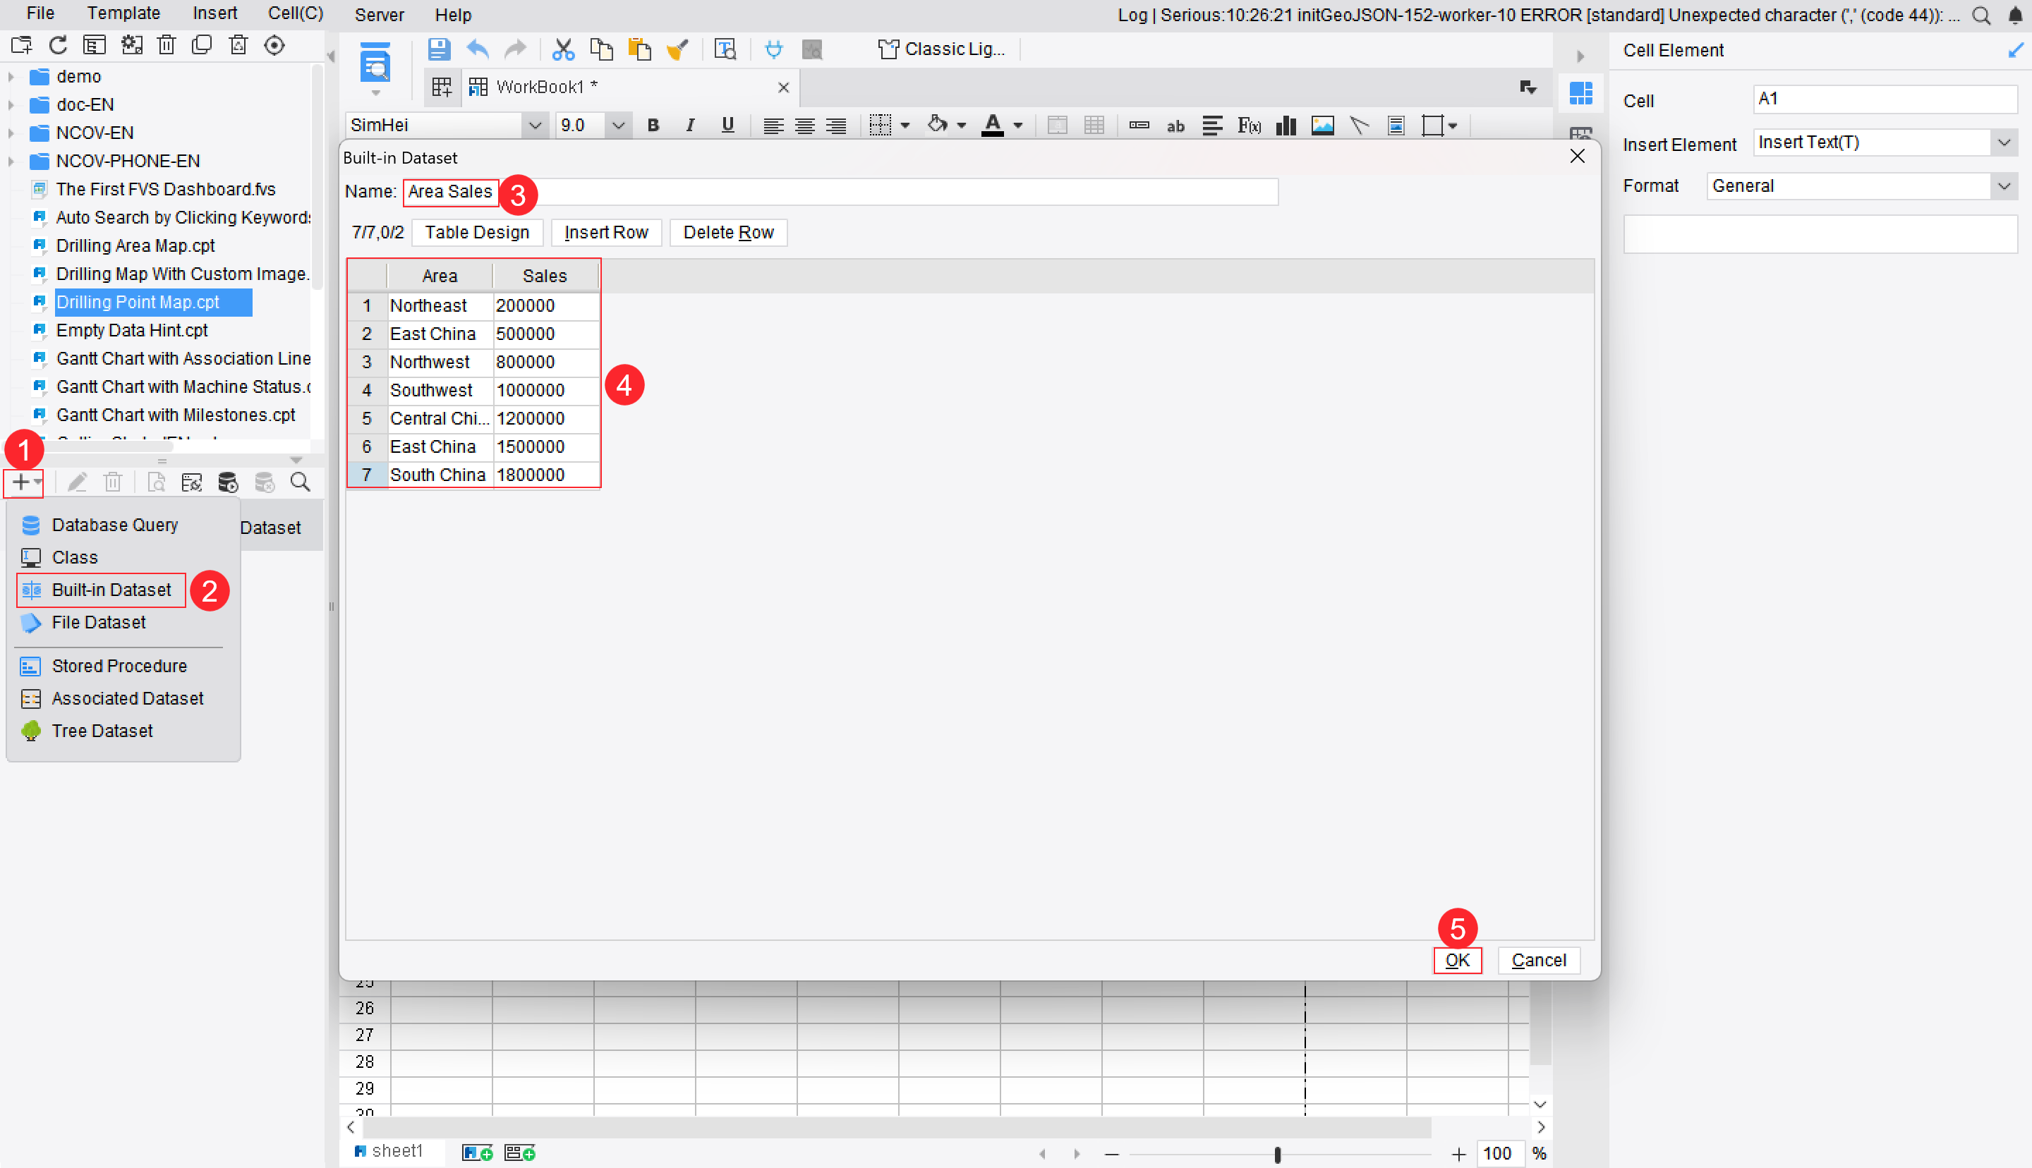Open the Template menu

point(123,13)
